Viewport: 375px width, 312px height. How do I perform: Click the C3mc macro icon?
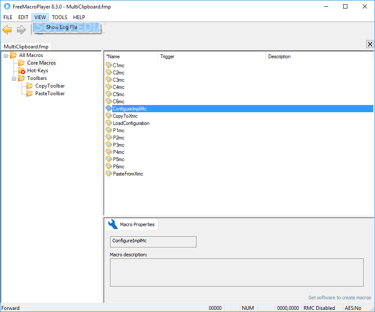pyautogui.click(x=109, y=79)
